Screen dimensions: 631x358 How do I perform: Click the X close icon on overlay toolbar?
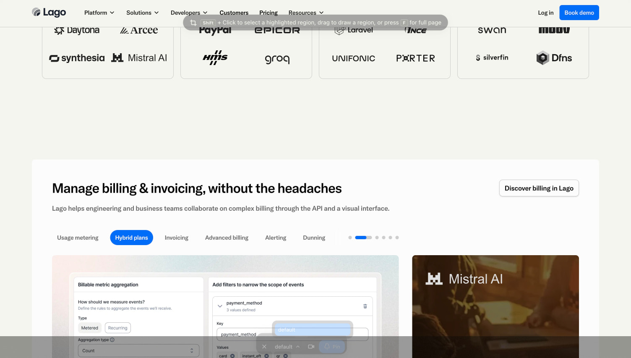point(264,347)
